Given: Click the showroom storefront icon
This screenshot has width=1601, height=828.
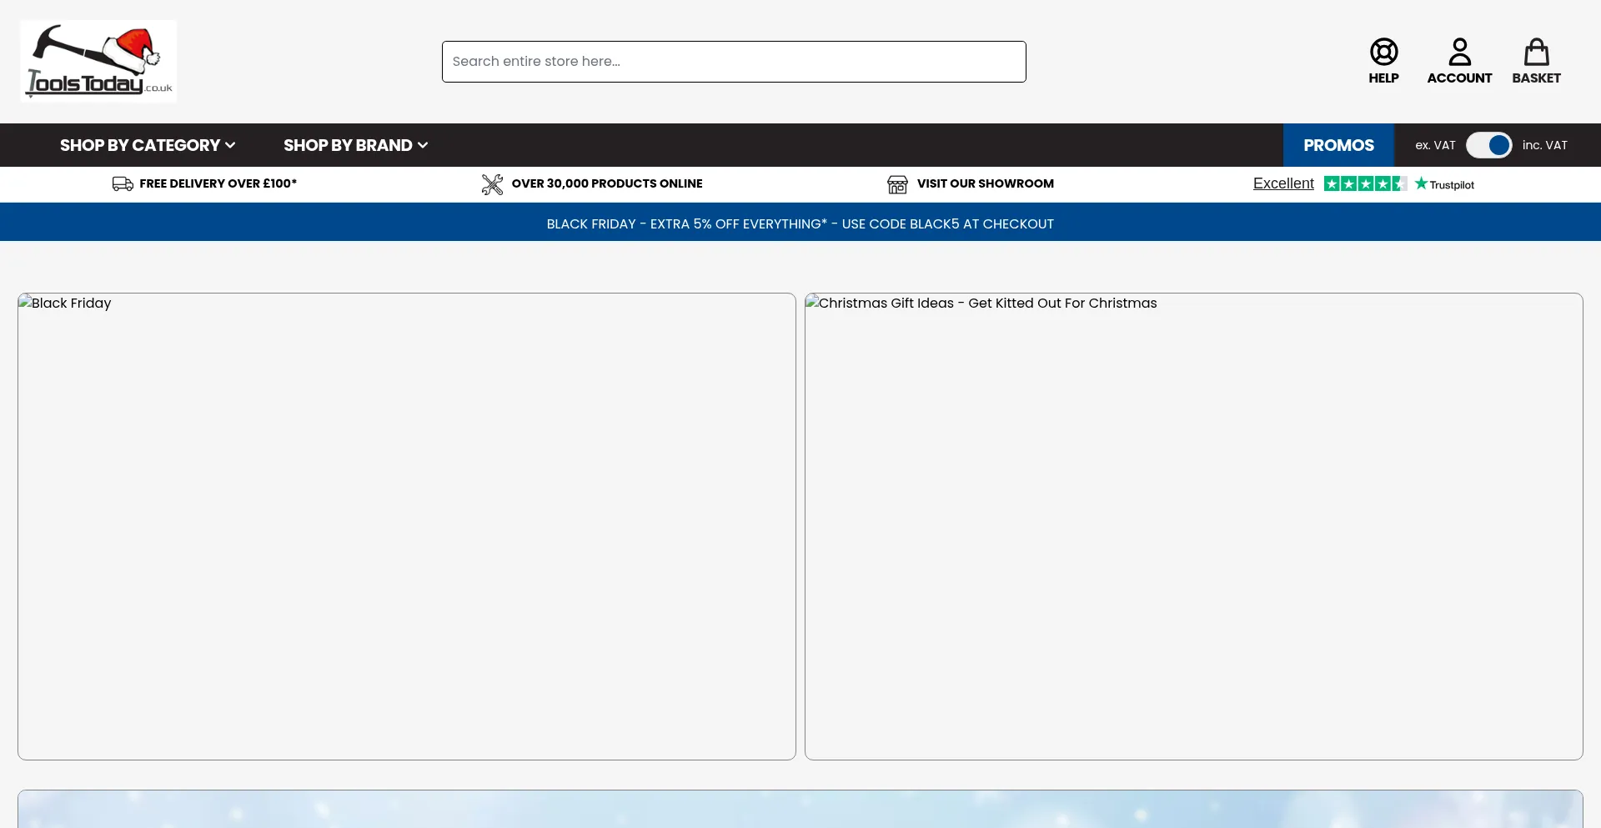Looking at the screenshot, I should (897, 184).
